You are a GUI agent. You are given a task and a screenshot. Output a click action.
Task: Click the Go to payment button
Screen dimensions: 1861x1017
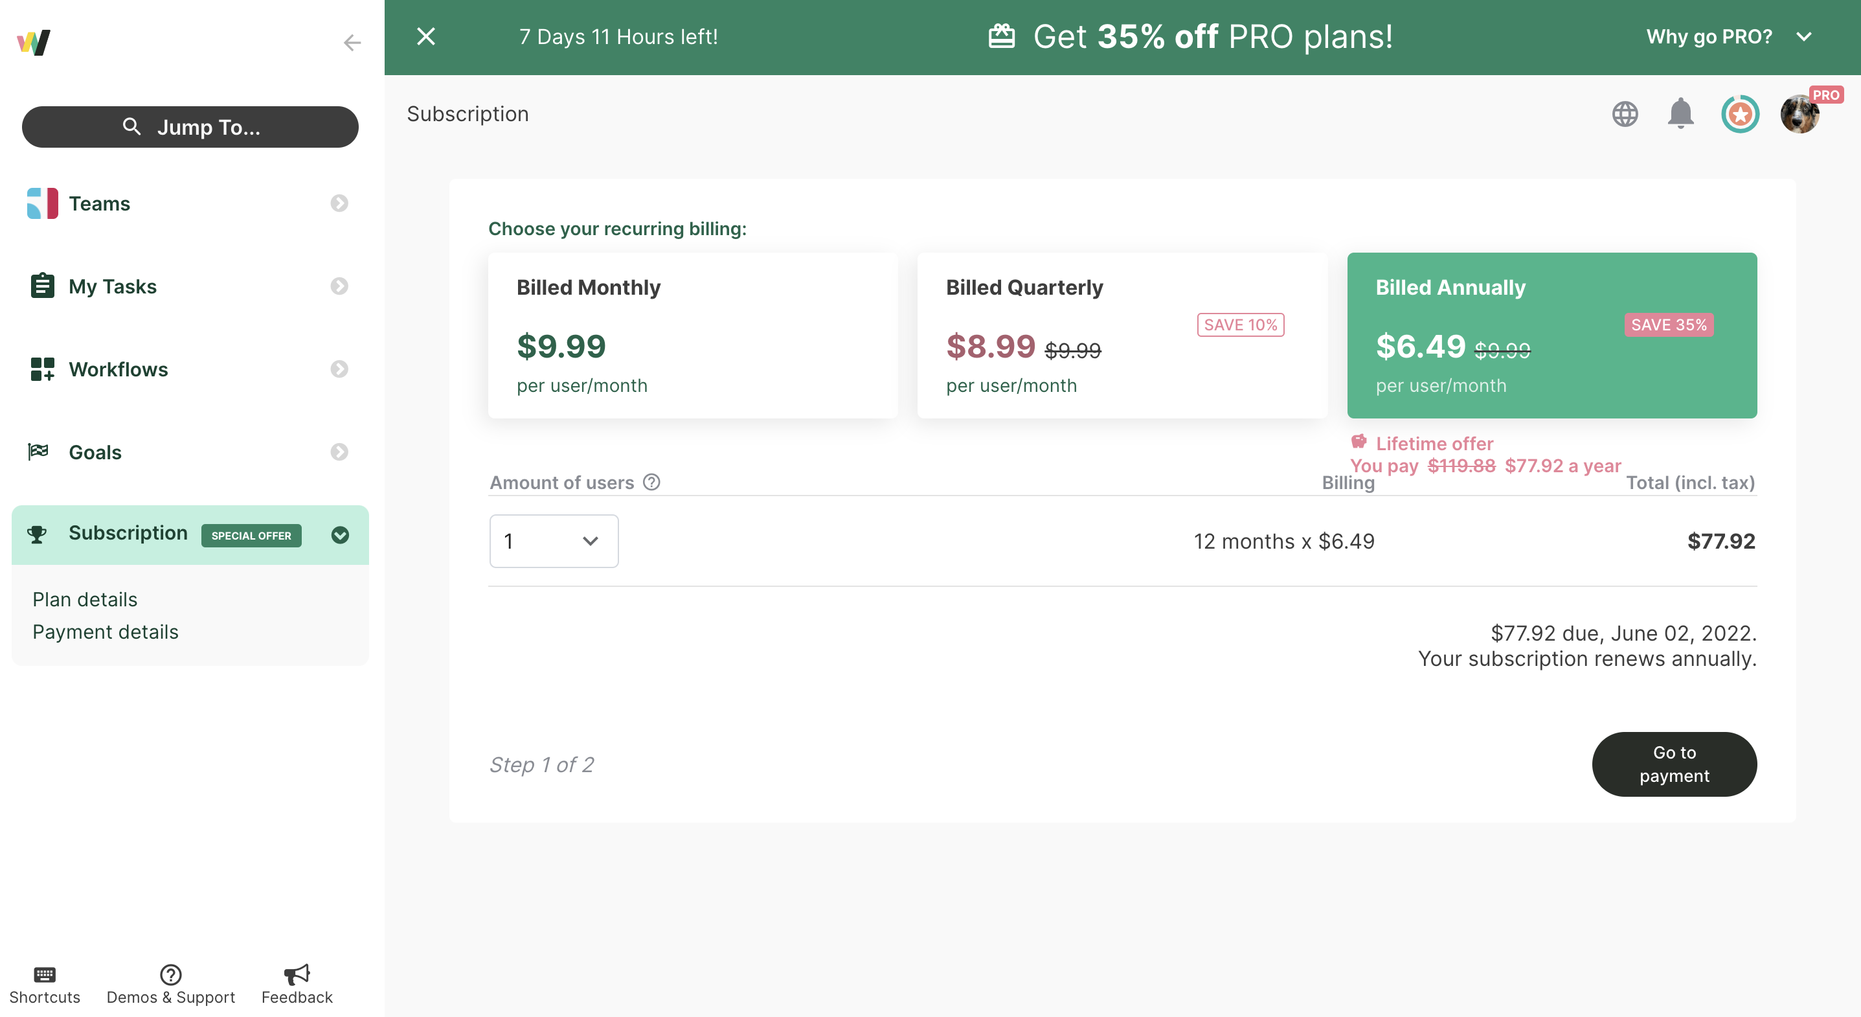pos(1674,764)
